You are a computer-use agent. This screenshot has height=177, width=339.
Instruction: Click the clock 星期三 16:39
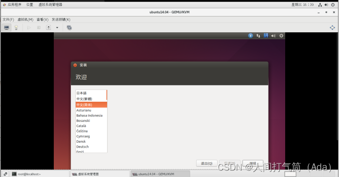click(302, 4)
